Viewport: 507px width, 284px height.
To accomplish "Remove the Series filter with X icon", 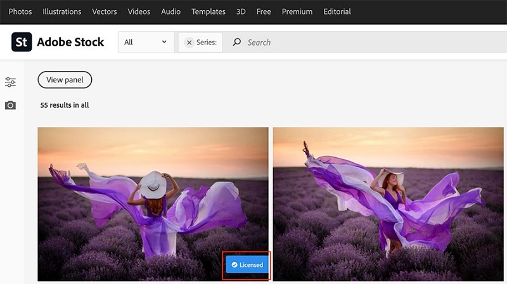I will pyautogui.click(x=189, y=42).
